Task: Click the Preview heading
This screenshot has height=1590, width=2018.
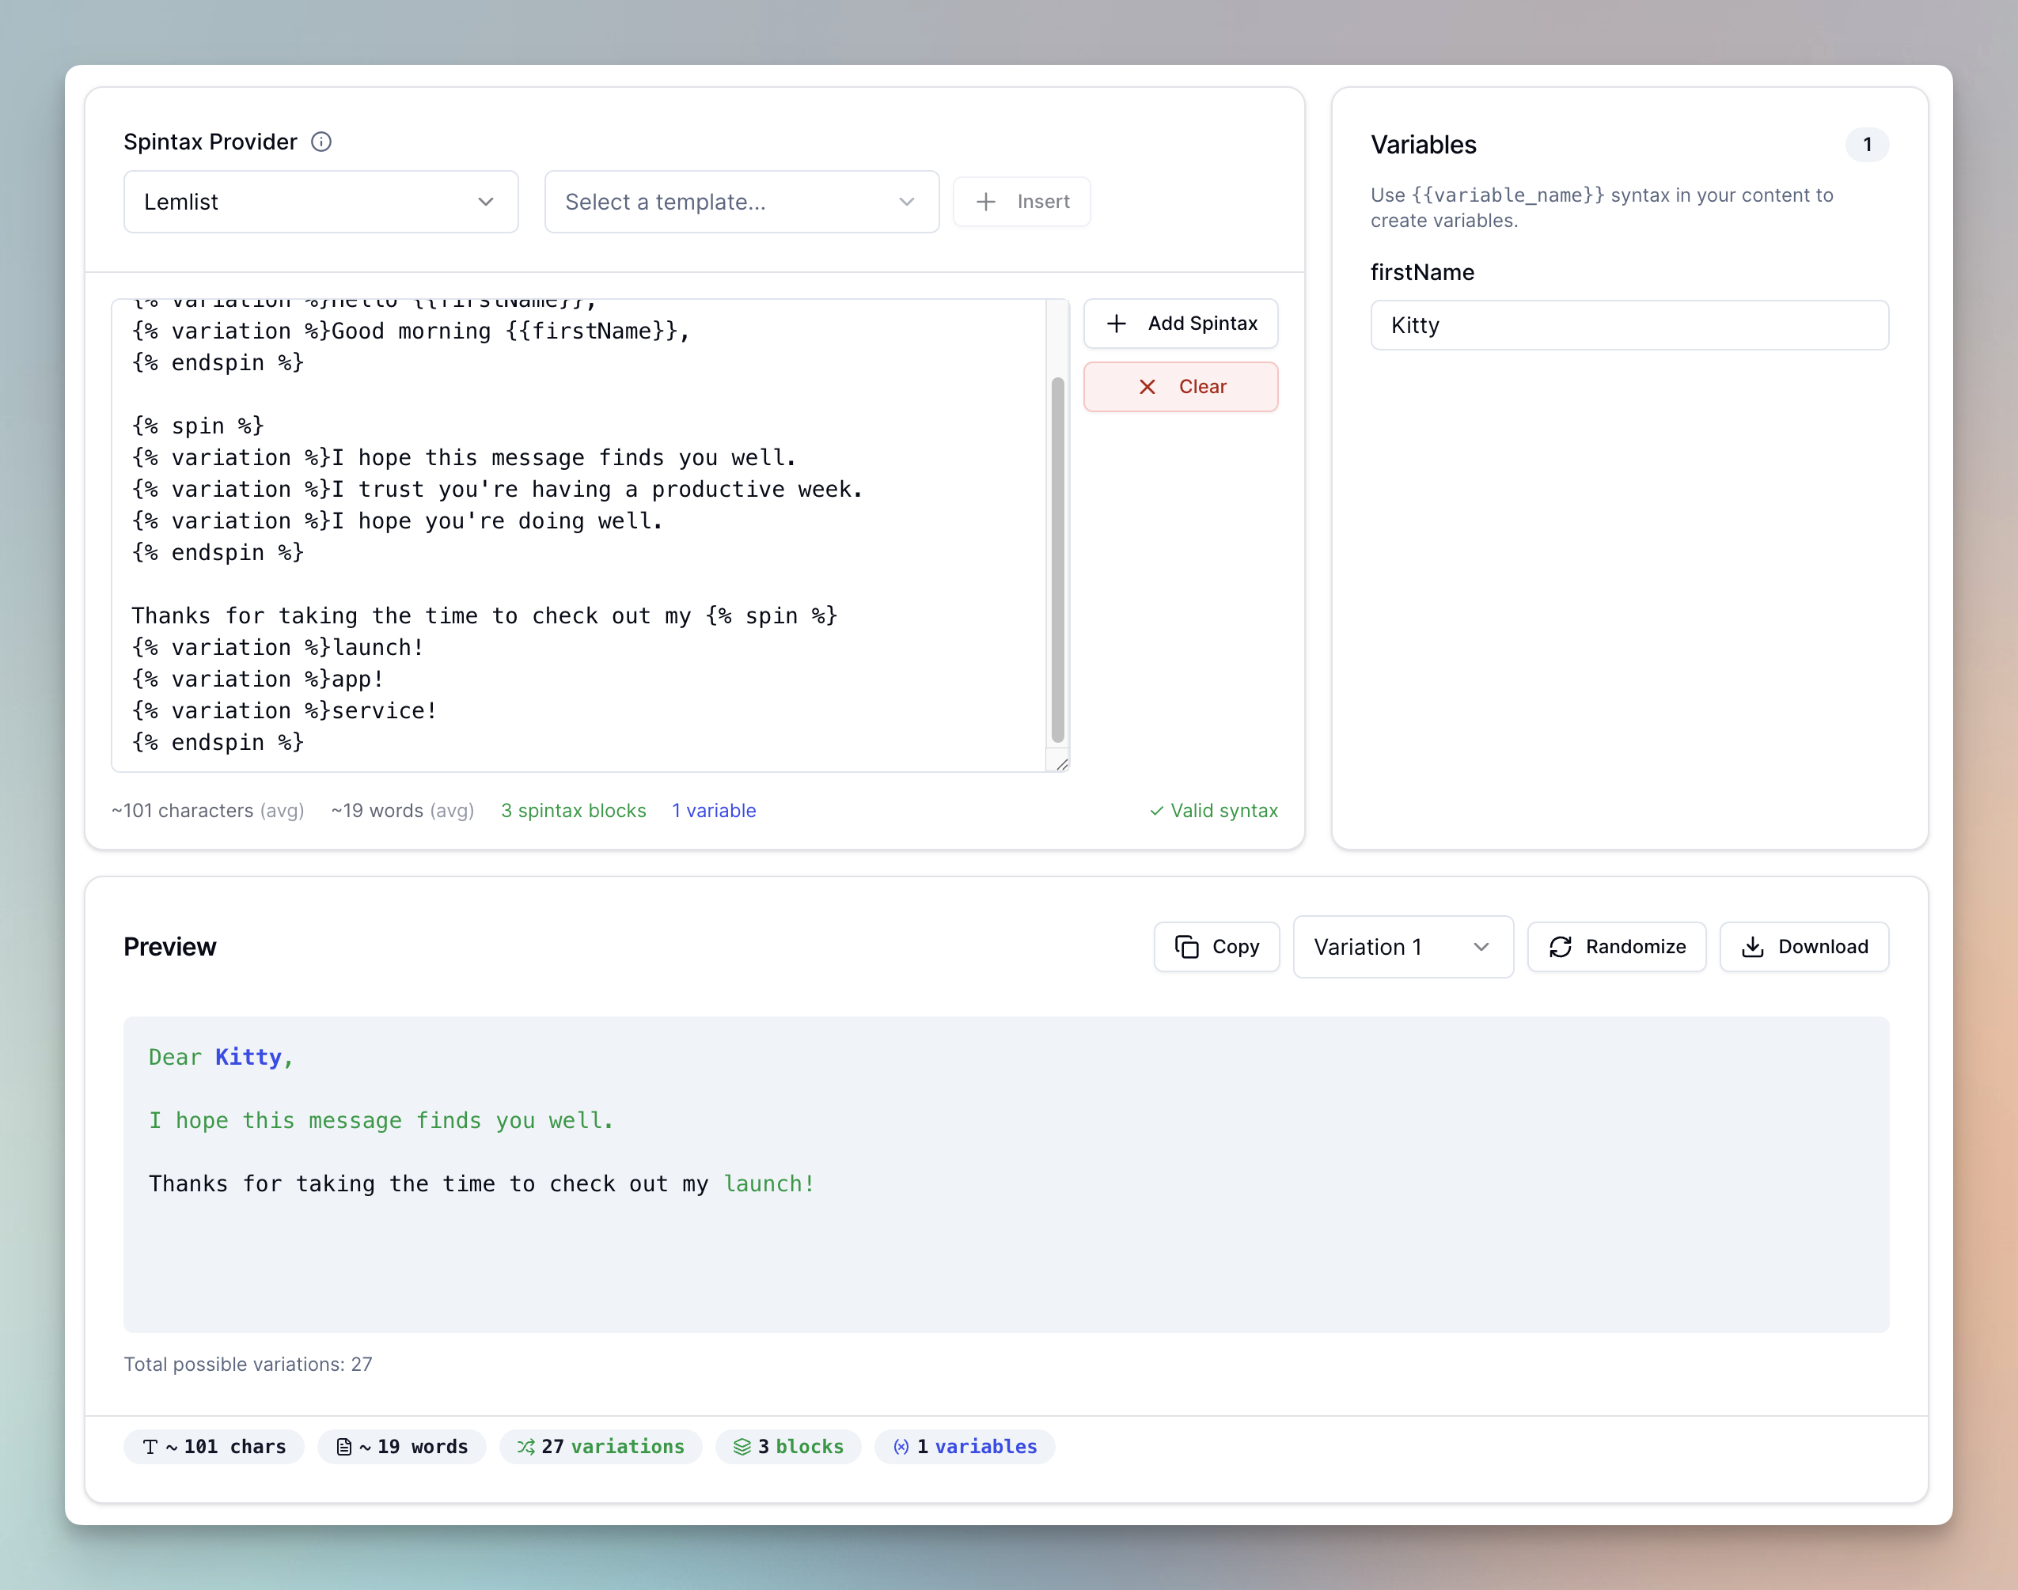Action: [x=169, y=947]
